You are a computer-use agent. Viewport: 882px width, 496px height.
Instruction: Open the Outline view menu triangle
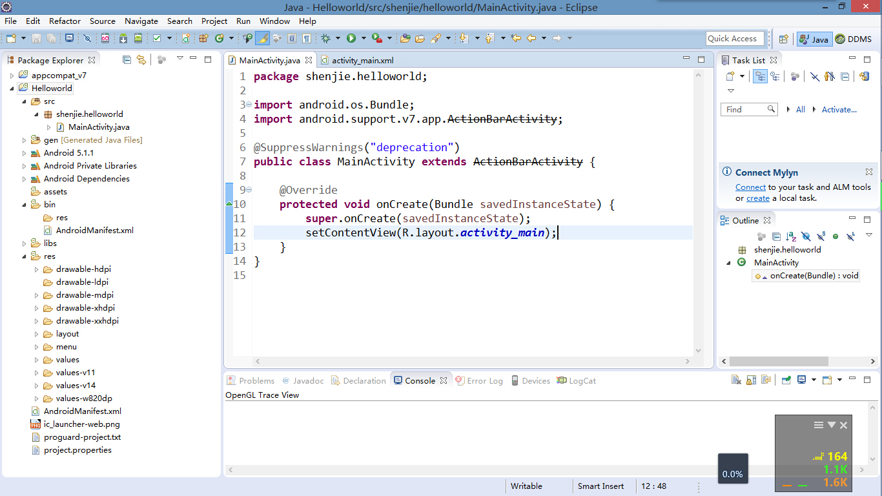pyautogui.click(x=869, y=235)
